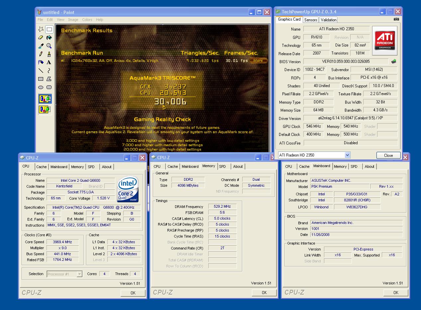This screenshot has width=421, height=310.
Task: Click the P5K Premium model field
Action: 340,186
